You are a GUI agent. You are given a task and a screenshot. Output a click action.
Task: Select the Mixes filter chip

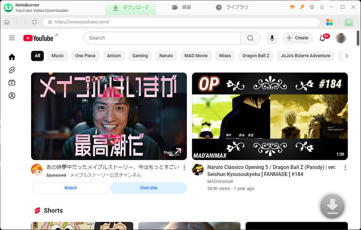point(225,56)
